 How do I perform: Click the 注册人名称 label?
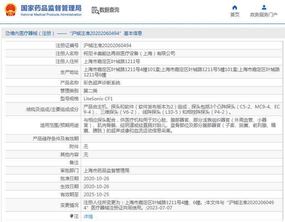pyautogui.click(x=67, y=54)
